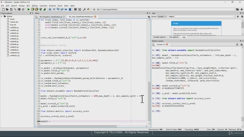This screenshot has height=137, width=244.
Task: Run current cell and advance
Action: (x=37, y=10)
